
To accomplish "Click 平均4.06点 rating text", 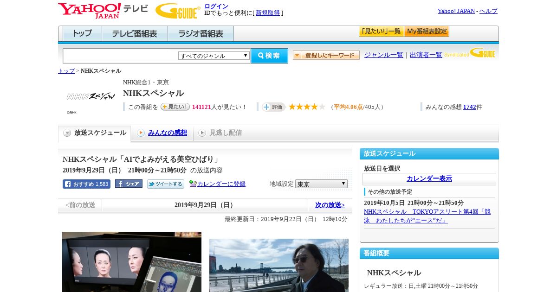I will click(348, 107).
